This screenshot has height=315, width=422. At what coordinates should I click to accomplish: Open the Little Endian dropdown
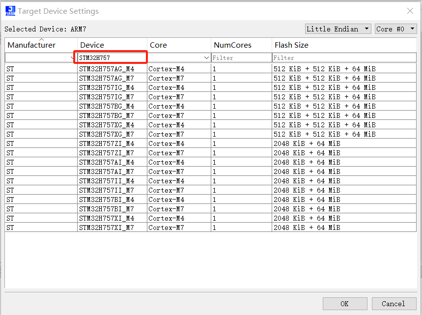[x=338, y=29]
